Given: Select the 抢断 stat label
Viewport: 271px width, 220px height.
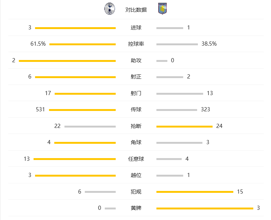Looking at the screenshot, I should click(136, 126).
